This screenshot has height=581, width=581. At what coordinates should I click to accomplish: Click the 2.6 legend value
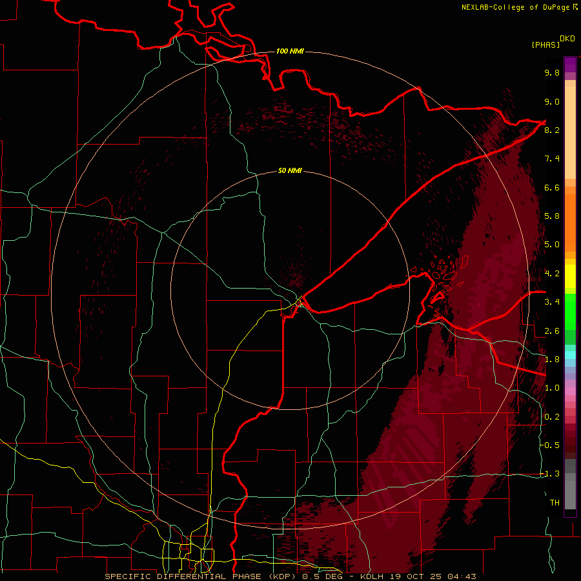[552, 331]
